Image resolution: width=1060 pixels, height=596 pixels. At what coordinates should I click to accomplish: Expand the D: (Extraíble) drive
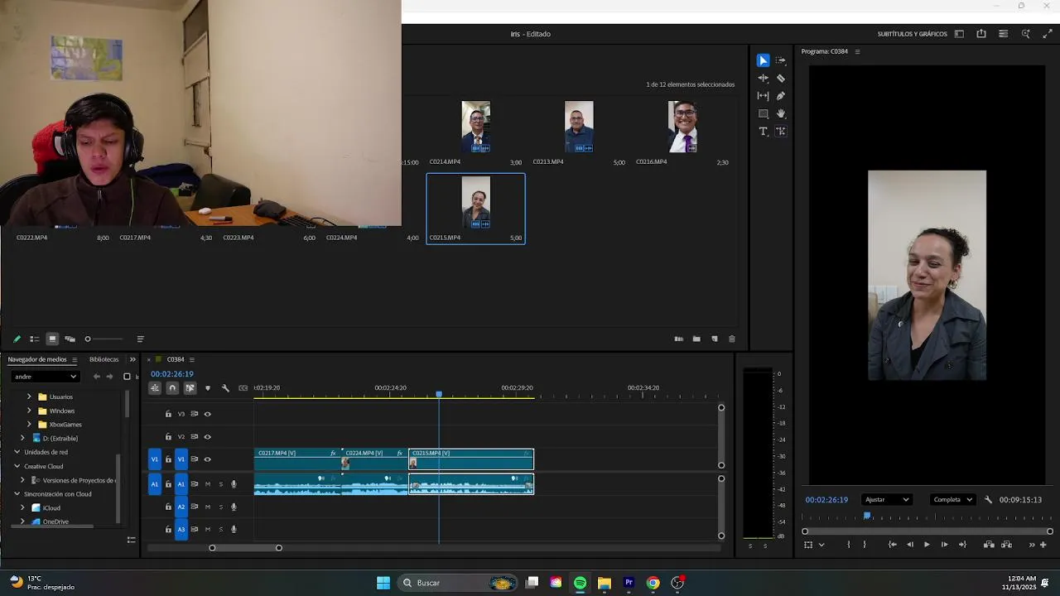[22, 438]
